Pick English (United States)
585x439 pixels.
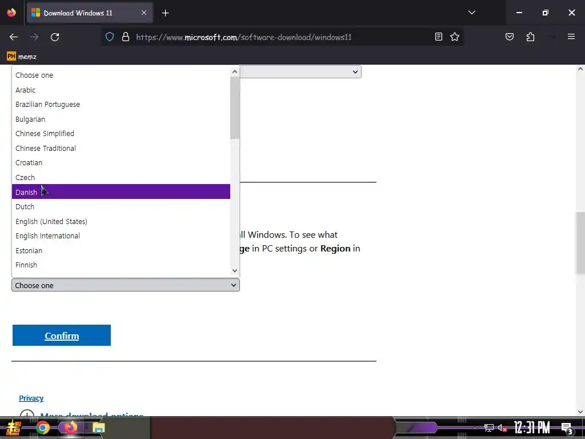(121, 221)
